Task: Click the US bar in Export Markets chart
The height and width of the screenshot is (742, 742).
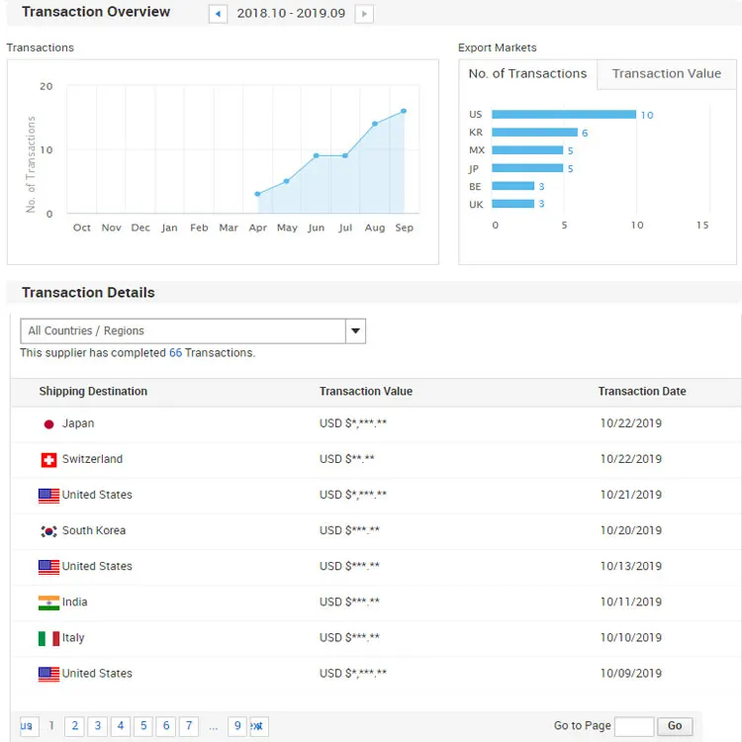Action: pyautogui.click(x=563, y=115)
